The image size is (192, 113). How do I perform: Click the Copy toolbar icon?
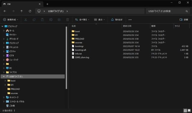coord(34,20)
